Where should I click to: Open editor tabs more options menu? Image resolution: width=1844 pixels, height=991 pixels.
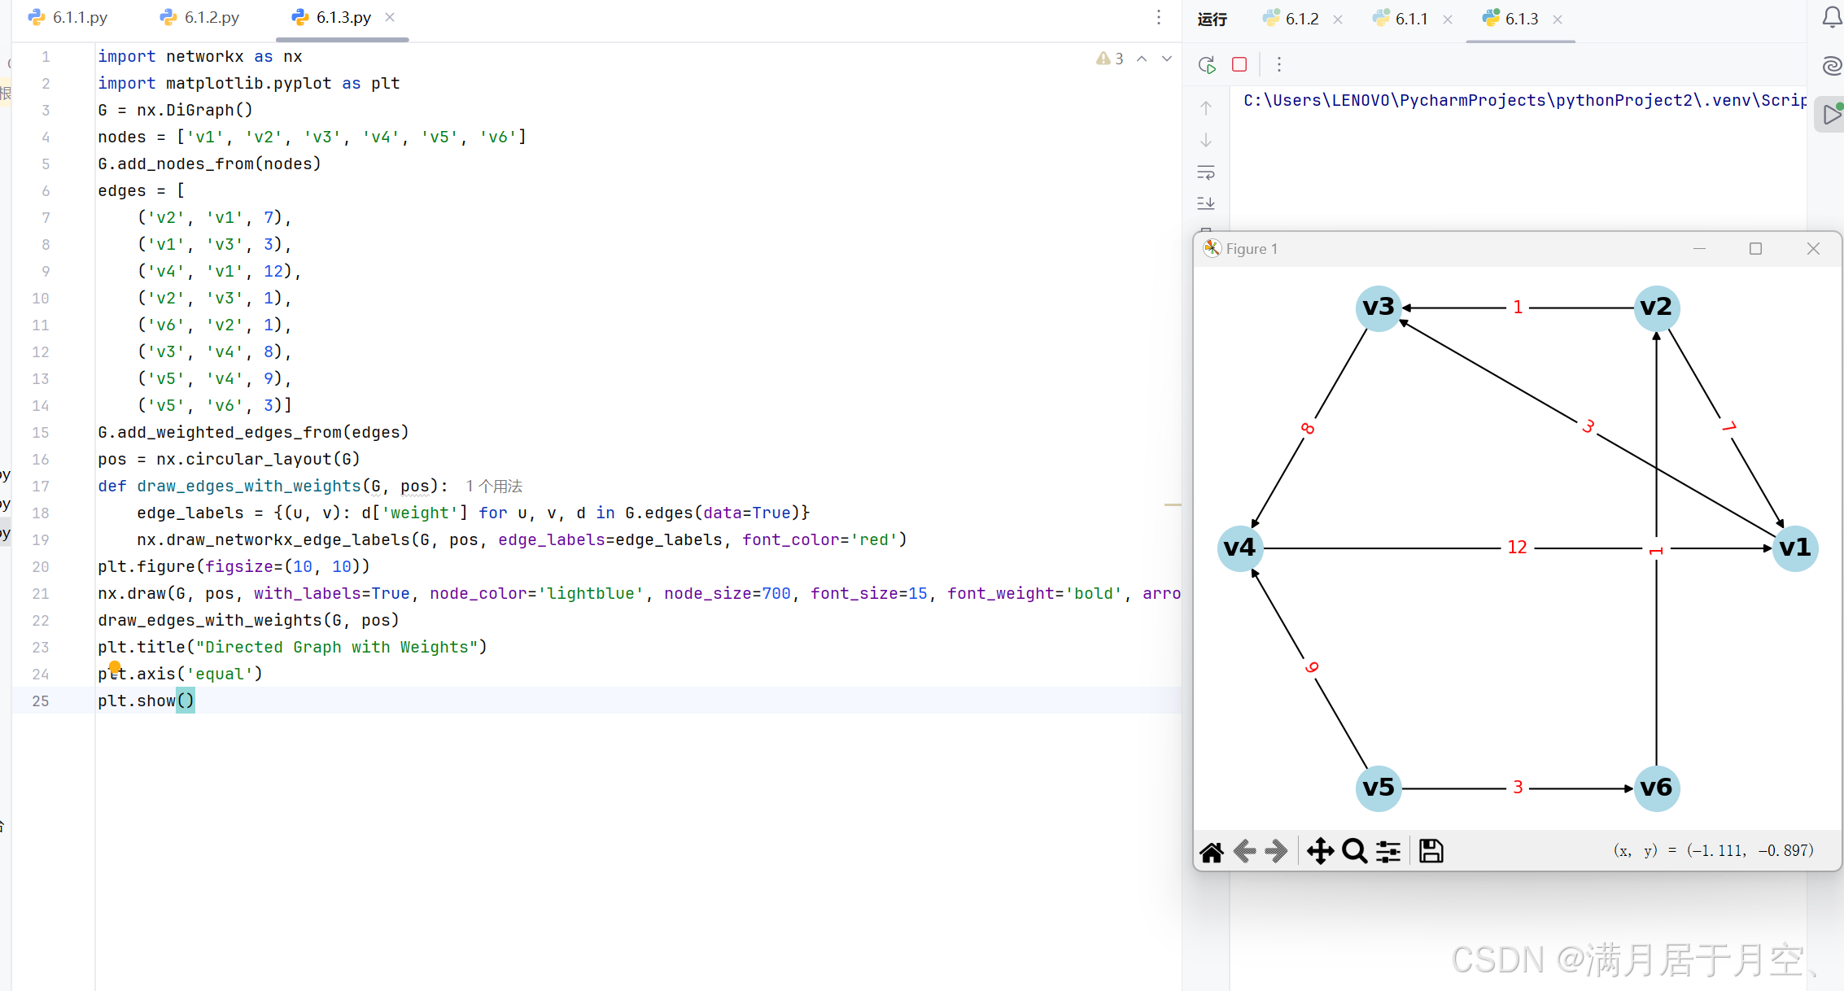tap(1159, 17)
